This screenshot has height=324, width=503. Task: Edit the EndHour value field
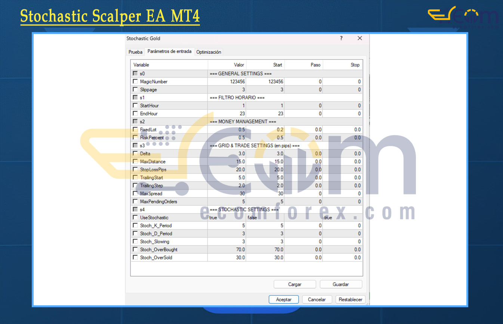coord(227,113)
